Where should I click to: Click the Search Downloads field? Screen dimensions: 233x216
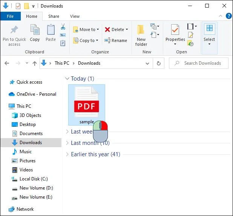click(x=199, y=63)
